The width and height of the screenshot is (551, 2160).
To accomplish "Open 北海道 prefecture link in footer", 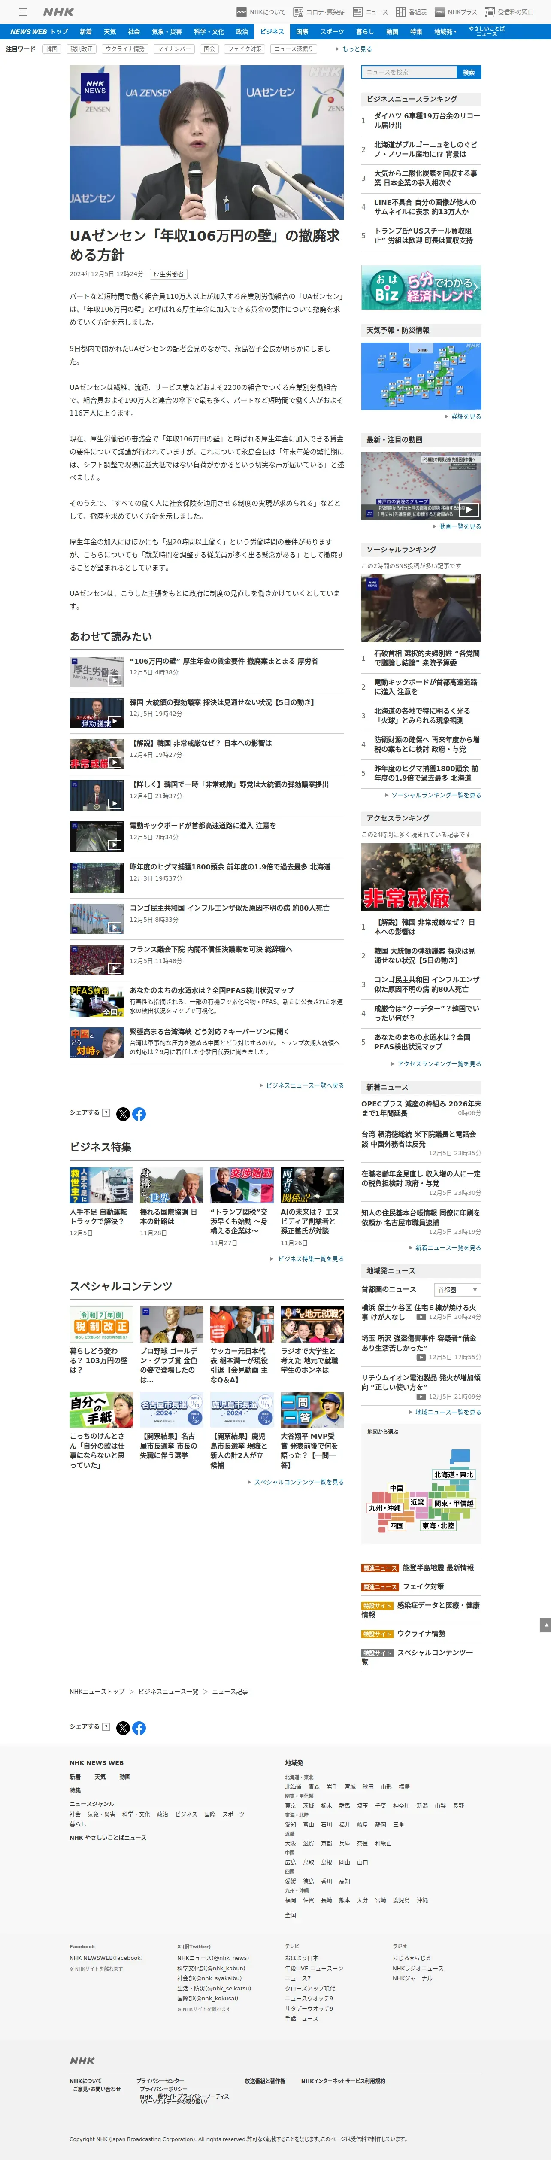I will point(293,1786).
